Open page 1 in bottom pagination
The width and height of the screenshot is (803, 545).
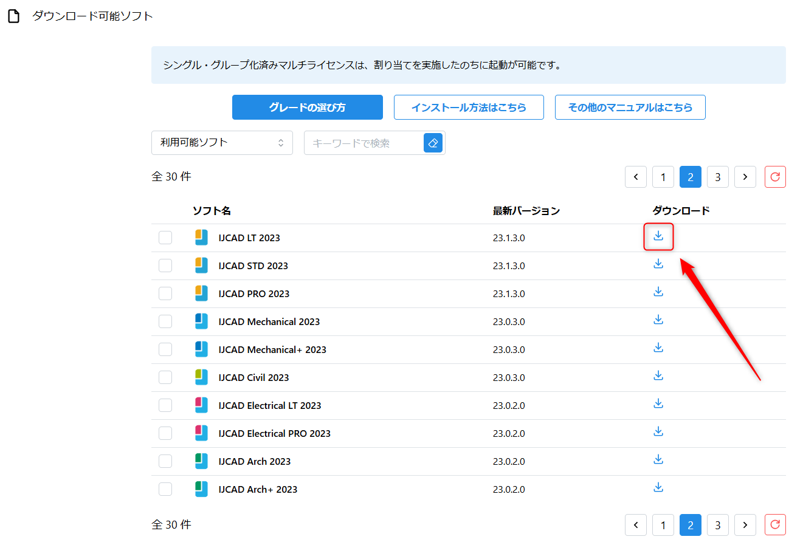[663, 525]
